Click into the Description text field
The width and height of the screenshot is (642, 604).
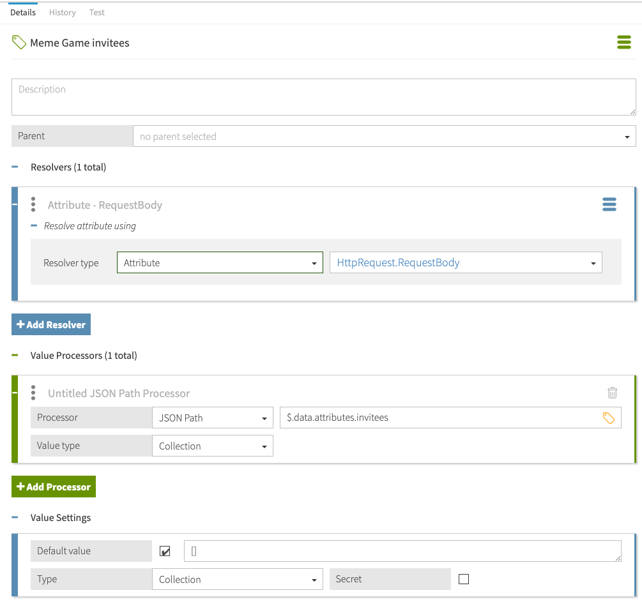point(323,97)
